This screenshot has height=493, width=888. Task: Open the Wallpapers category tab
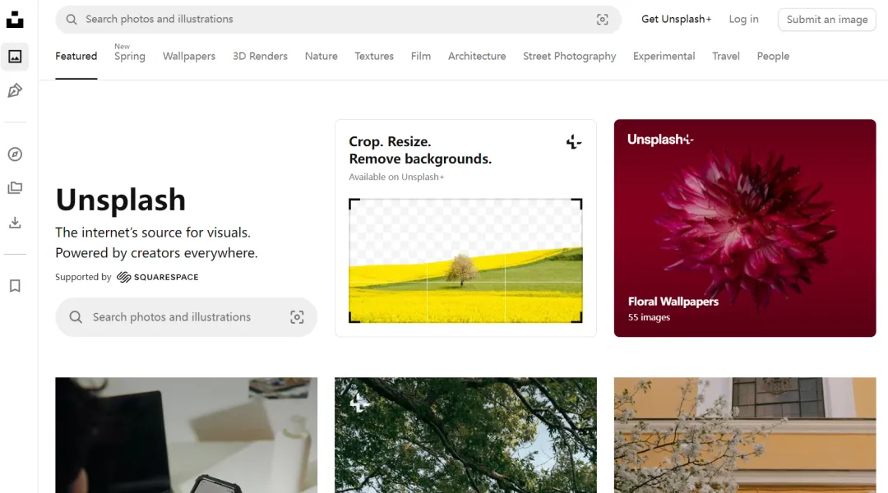coord(189,56)
